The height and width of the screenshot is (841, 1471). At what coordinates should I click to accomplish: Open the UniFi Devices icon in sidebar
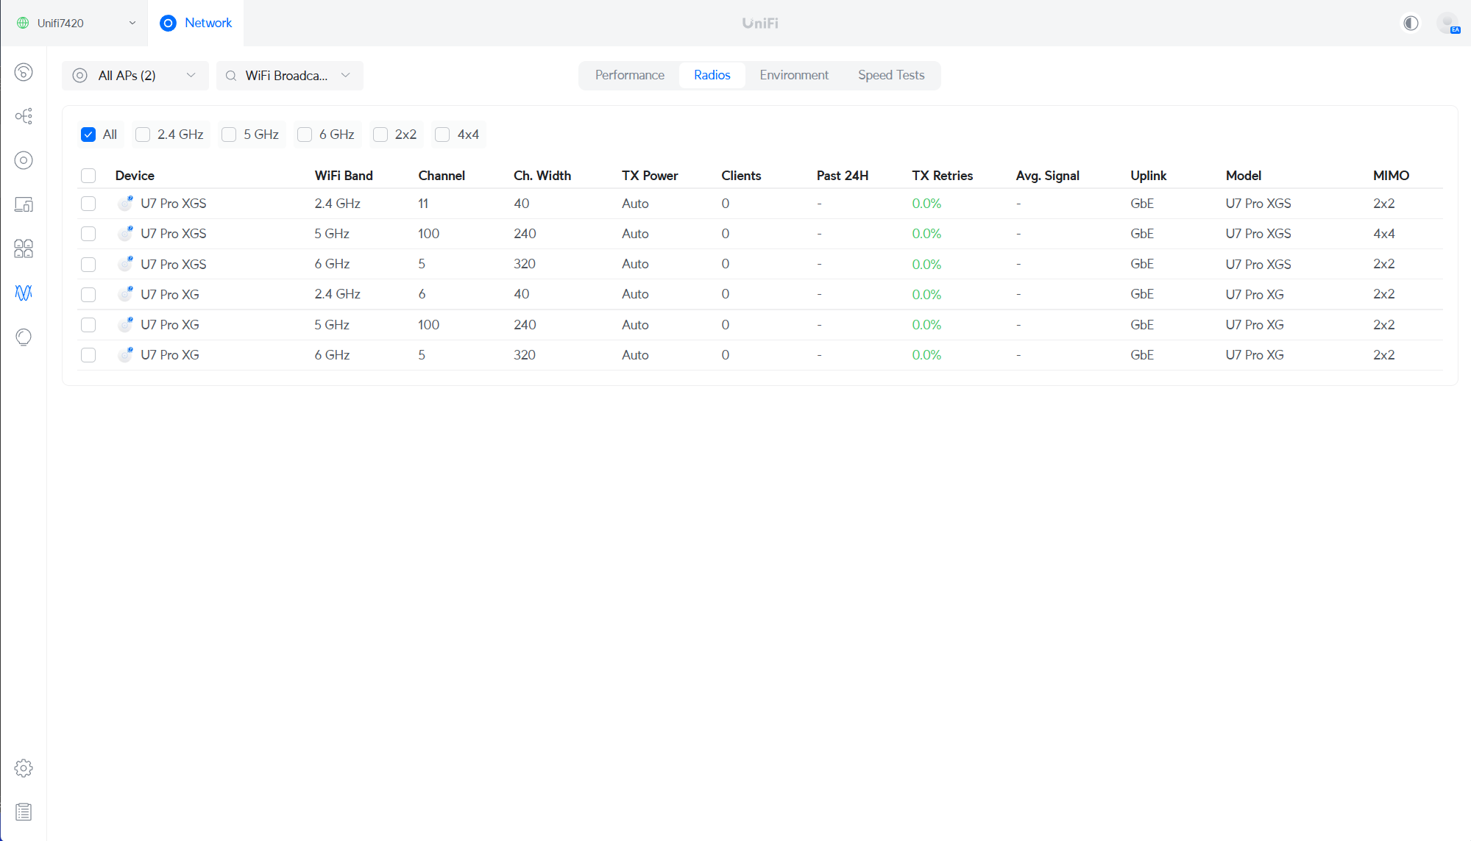pyautogui.click(x=24, y=160)
